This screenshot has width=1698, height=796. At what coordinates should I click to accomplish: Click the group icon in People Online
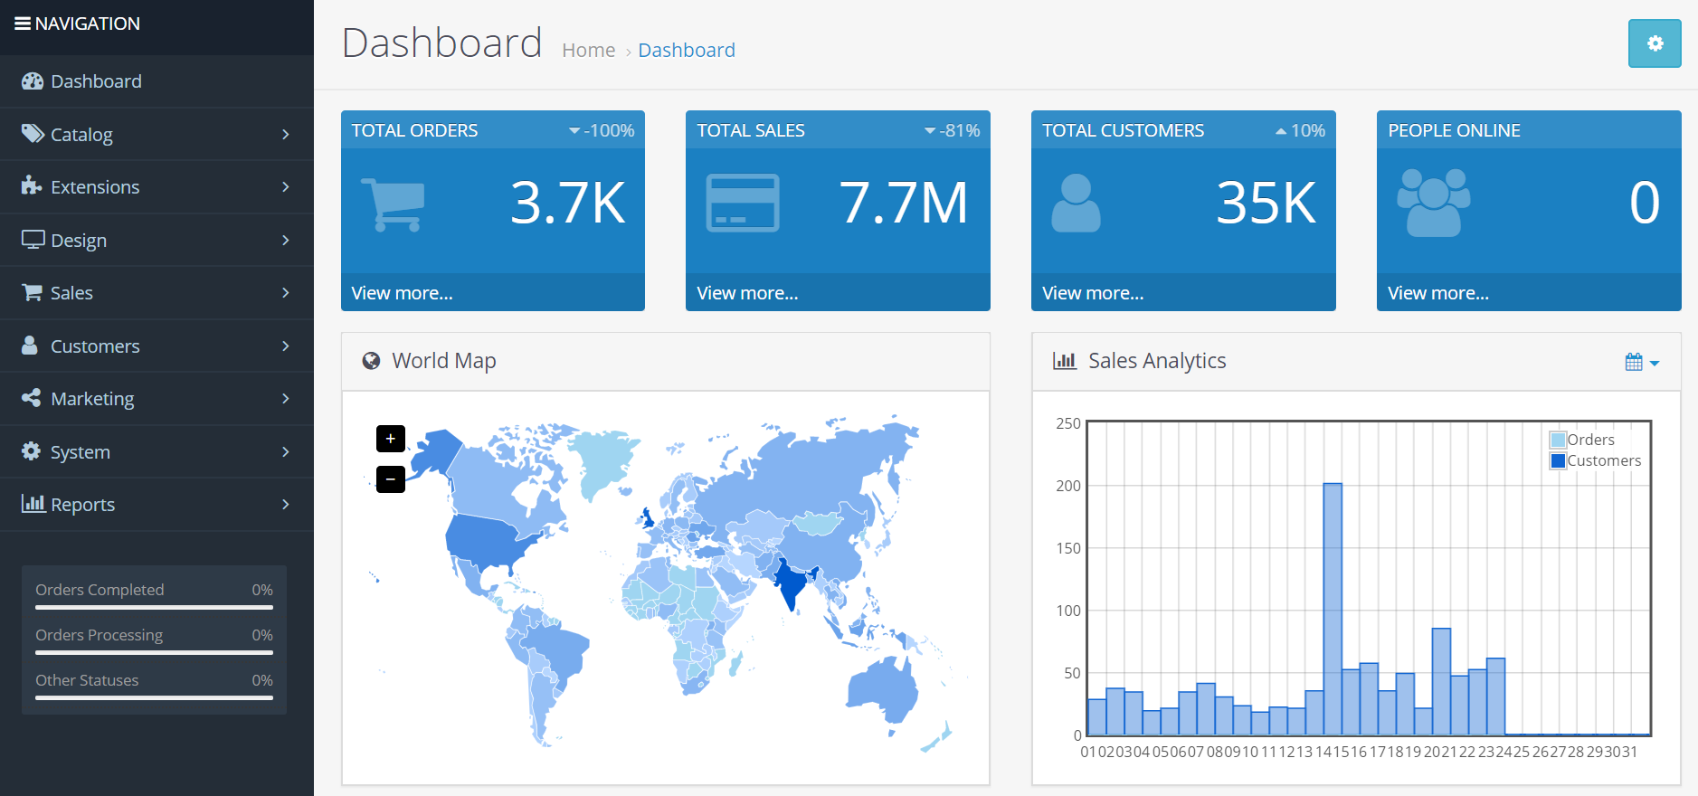(1433, 204)
